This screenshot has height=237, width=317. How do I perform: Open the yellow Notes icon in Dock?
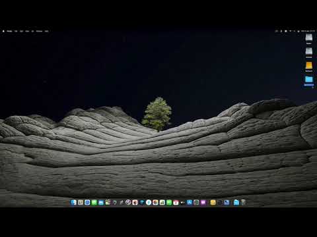point(213,202)
